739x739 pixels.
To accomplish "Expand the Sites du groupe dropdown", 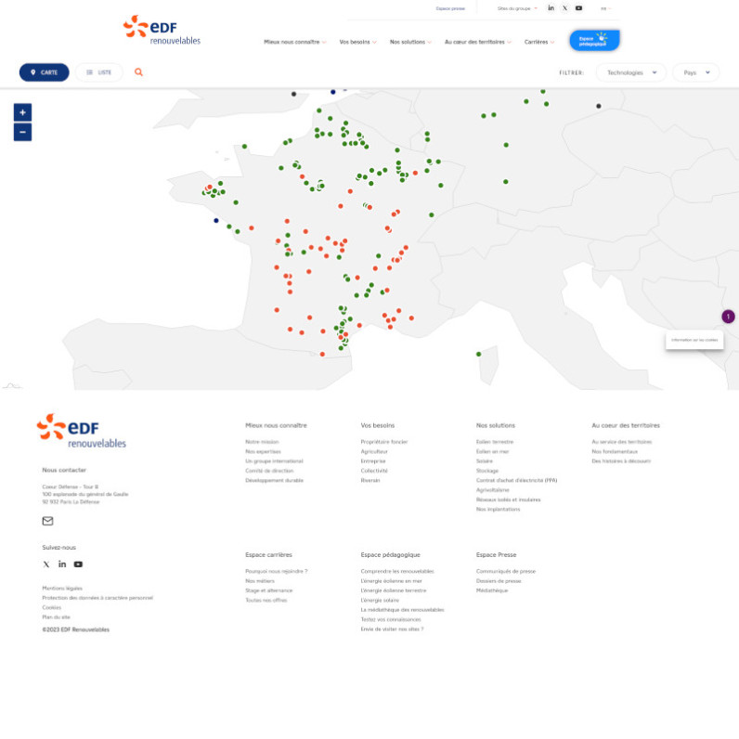I will click(x=517, y=8).
